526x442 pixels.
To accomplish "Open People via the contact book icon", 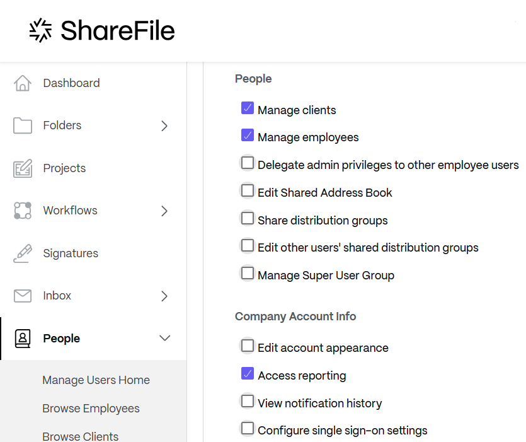I will click(x=22, y=338).
